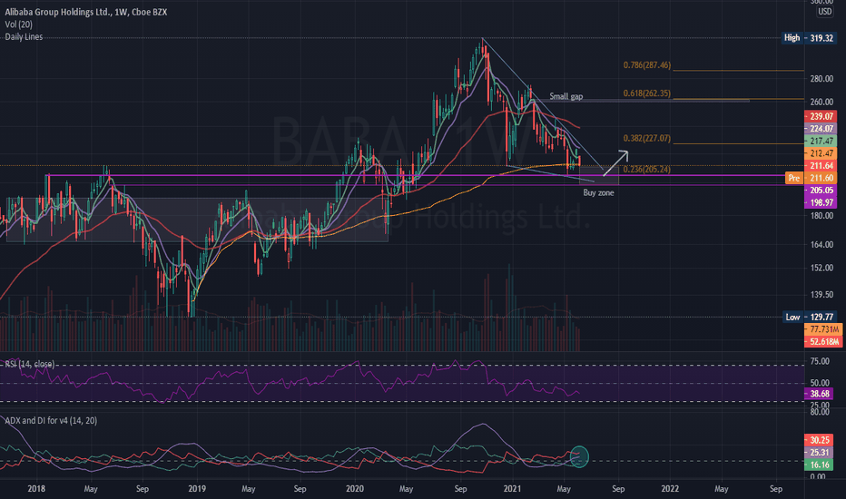Click the 77.731M volume tag
The height and width of the screenshot is (499, 846).
coord(822,329)
